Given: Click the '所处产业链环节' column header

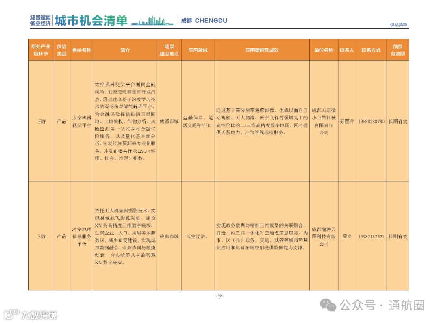Looking at the screenshot, I should (41, 50).
